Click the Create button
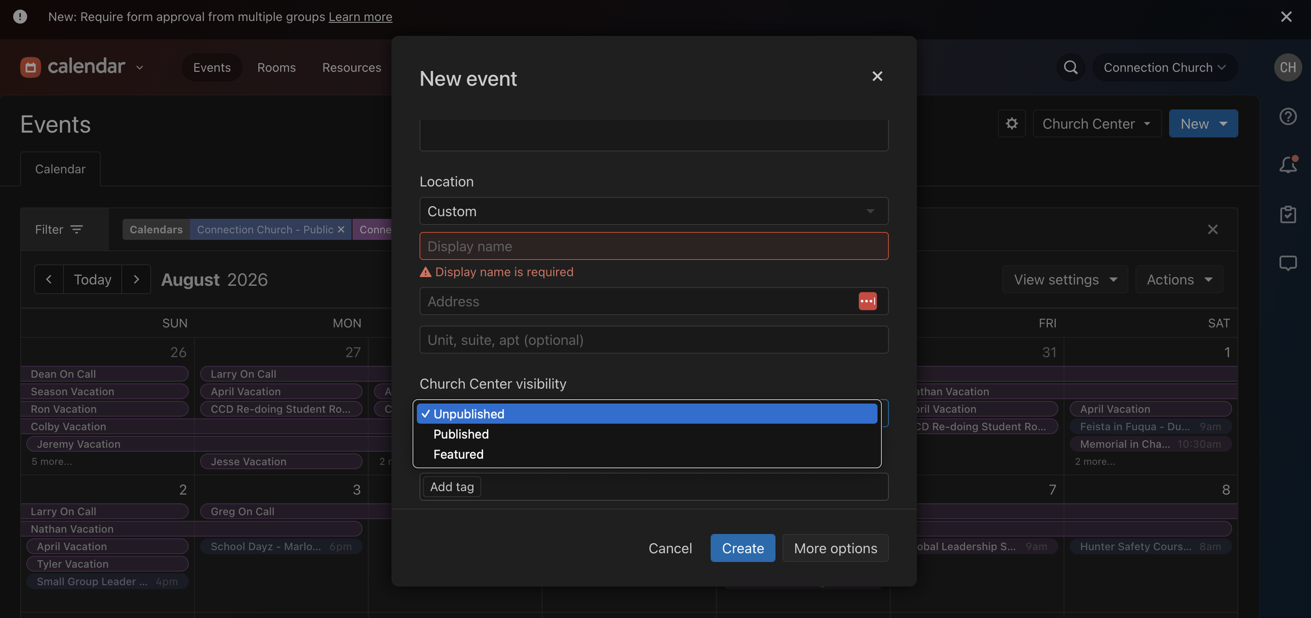 point(743,548)
